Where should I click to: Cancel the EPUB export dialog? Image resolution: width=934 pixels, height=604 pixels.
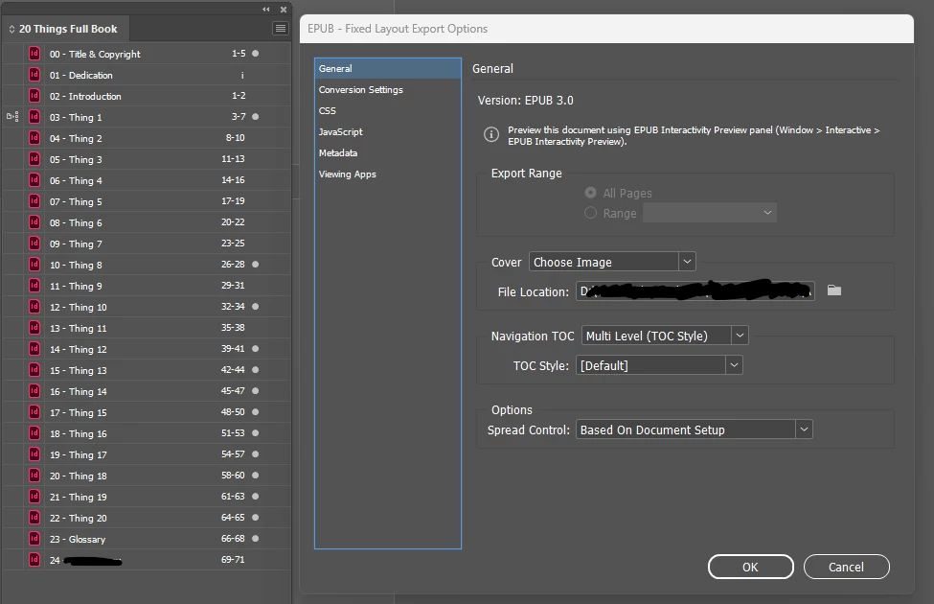click(847, 567)
